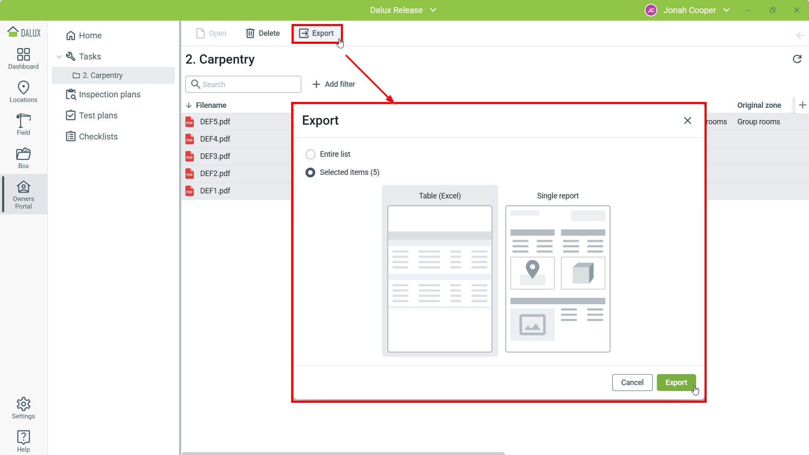The image size is (809, 455).
Task: Select the Selected items (5) option
Action: click(x=311, y=172)
